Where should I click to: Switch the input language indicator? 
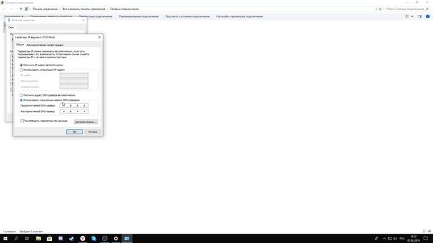click(402, 238)
